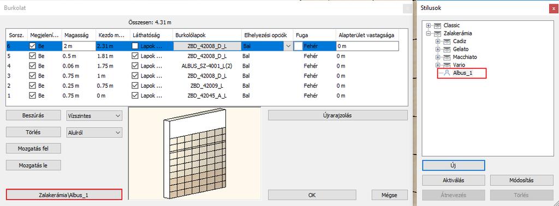This screenshot has width=559, height=206.
Task: Click the Magasság field showing 2 m
Action: click(78, 46)
